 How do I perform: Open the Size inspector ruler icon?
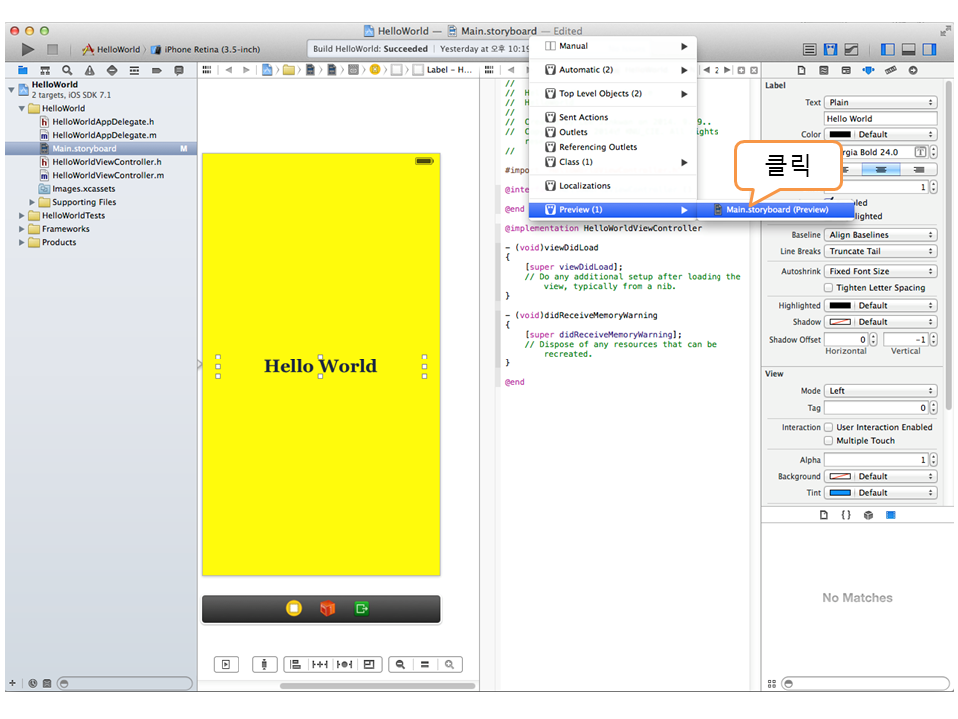[x=890, y=70]
